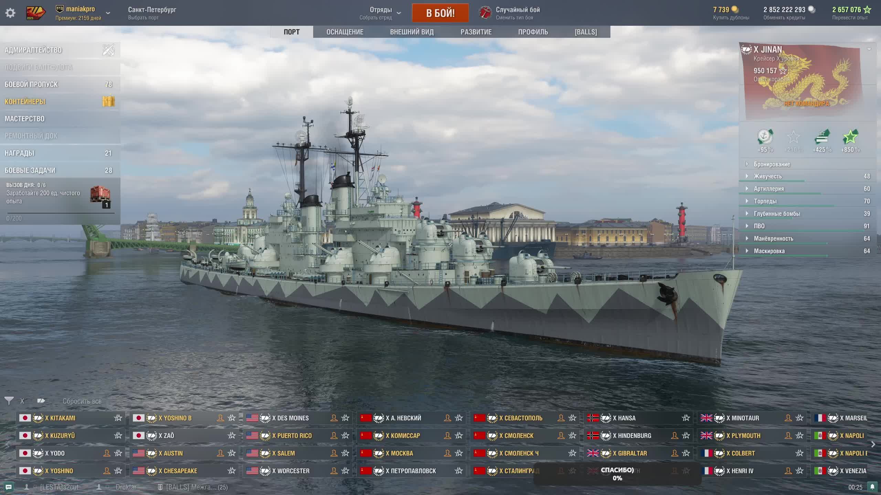881x495 pixels.
Task: Switch to the ОСНАЩЕНИЕ tab
Action: [345, 32]
